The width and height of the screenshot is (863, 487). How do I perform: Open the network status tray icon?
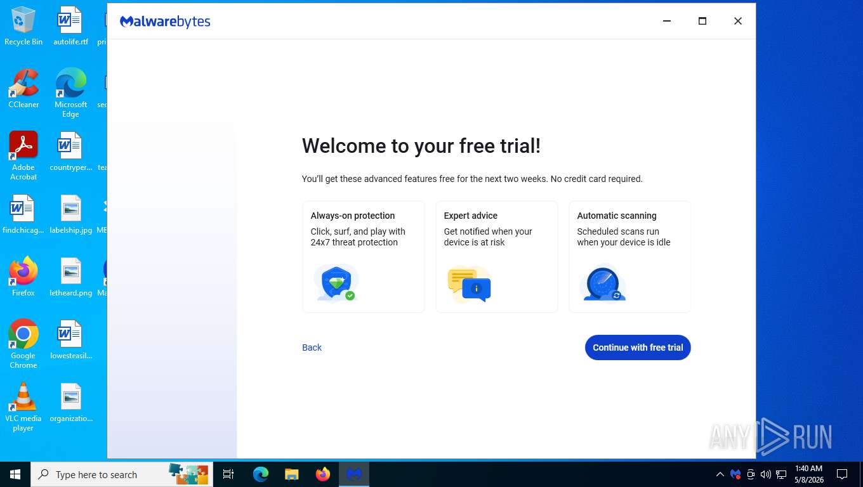tap(781, 474)
